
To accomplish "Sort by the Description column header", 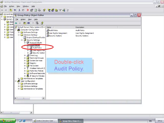I will coord(96,27).
